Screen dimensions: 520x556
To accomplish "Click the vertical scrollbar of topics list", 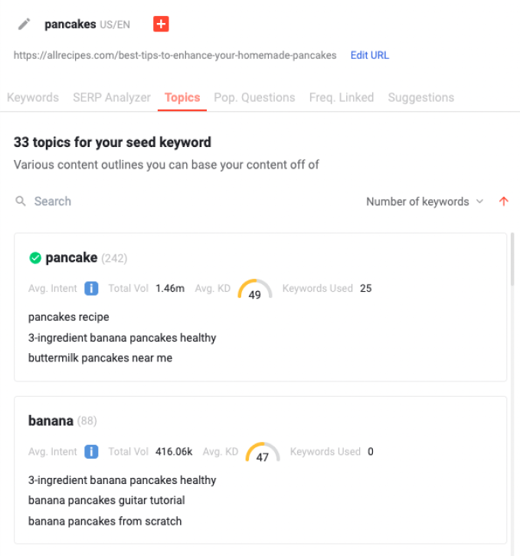I will pos(512,259).
